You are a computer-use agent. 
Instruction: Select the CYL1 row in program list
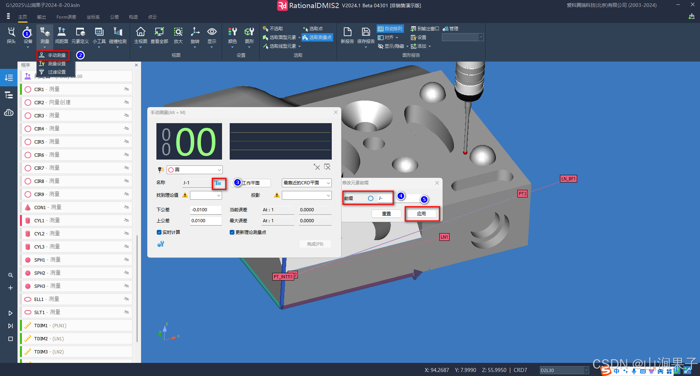(x=77, y=220)
